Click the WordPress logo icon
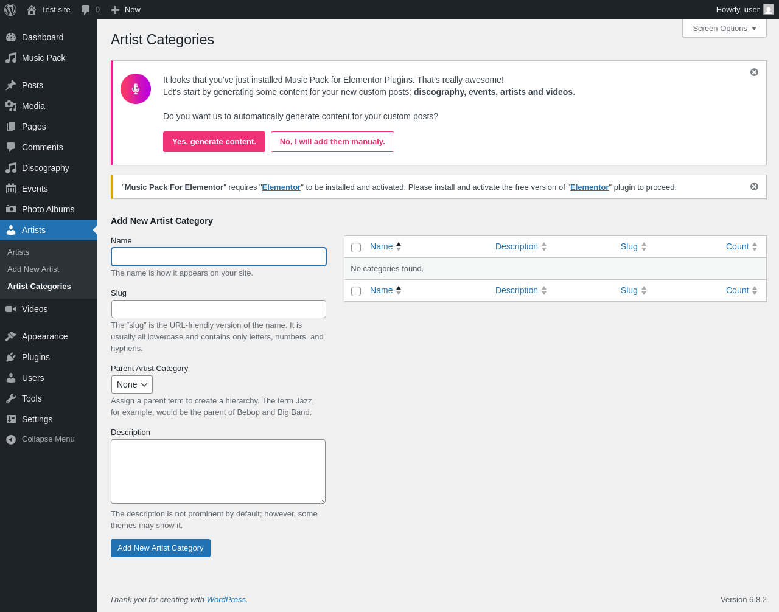This screenshot has width=779, height=612. coord(10,10)
